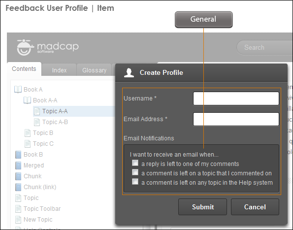
Task: Click the MadCap Software logo
Action: [x=48, y=47]
